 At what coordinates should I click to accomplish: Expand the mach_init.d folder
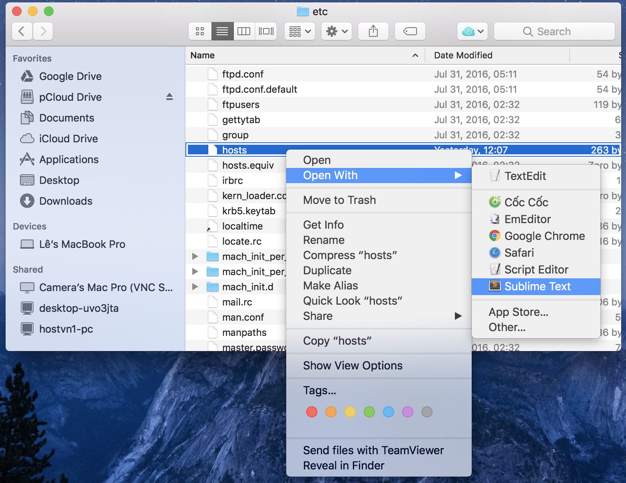[195, 287]
